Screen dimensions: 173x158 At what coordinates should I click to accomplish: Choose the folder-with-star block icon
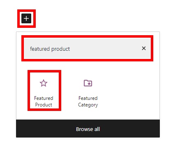(x=88, y=83)
